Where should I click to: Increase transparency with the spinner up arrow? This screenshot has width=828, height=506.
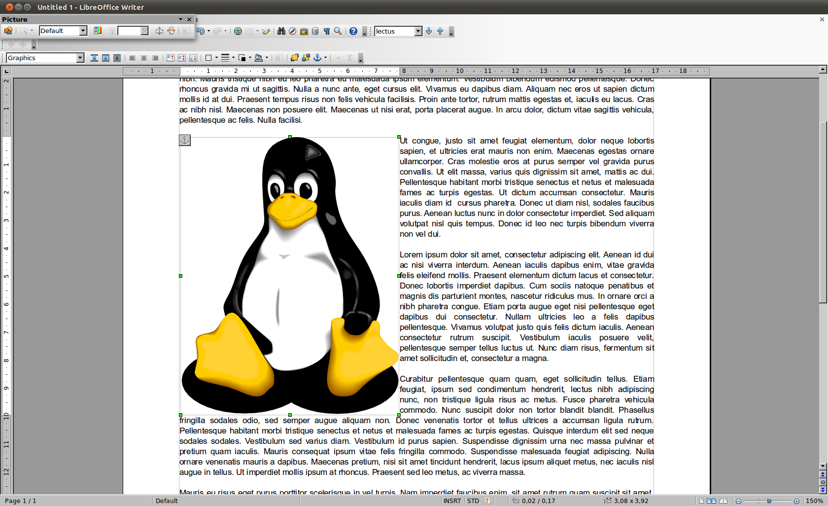pyautogui.click(x=144, y=29)
